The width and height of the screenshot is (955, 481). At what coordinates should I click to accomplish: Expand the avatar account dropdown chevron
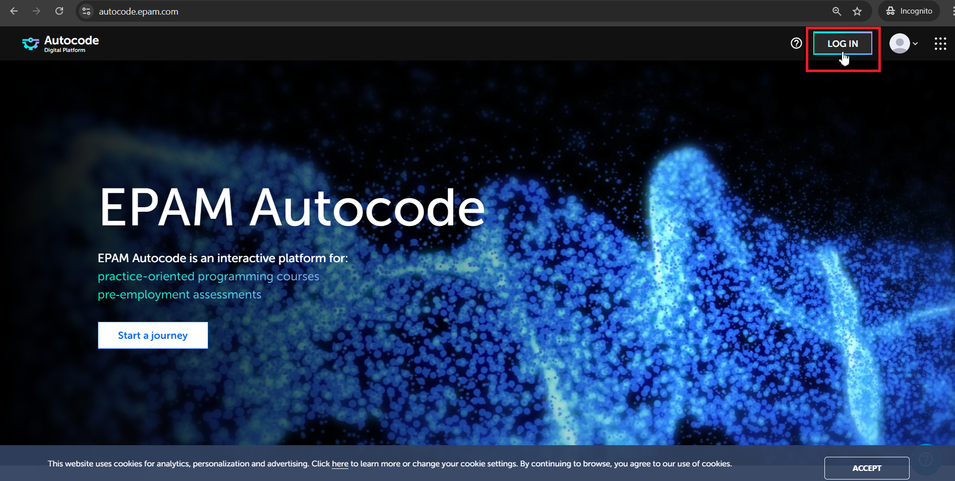coord(915,43)
